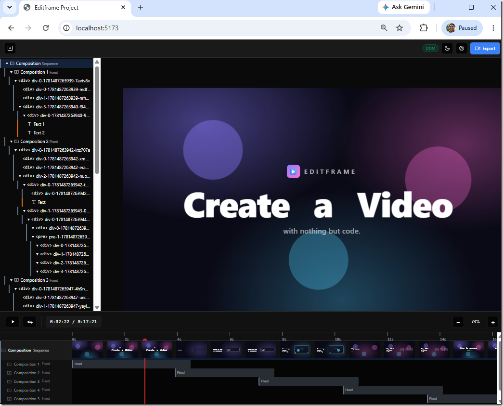This screenshot has height=406, width=503.
Task: Select Composition 1 track label
Action: 26,364
